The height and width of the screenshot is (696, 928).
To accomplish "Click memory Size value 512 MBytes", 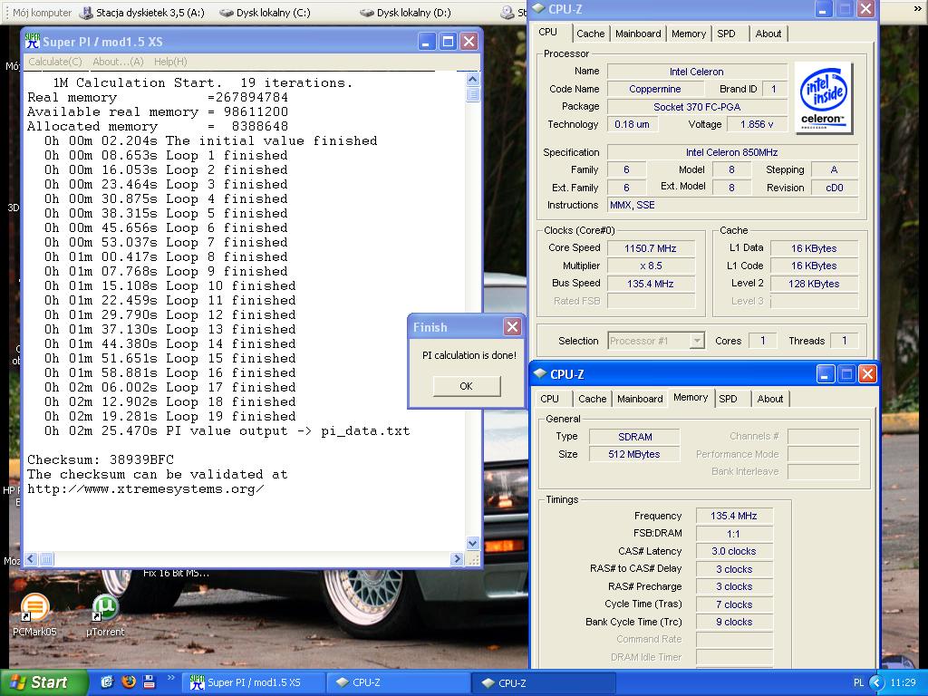I will click(x=635, y=454).
